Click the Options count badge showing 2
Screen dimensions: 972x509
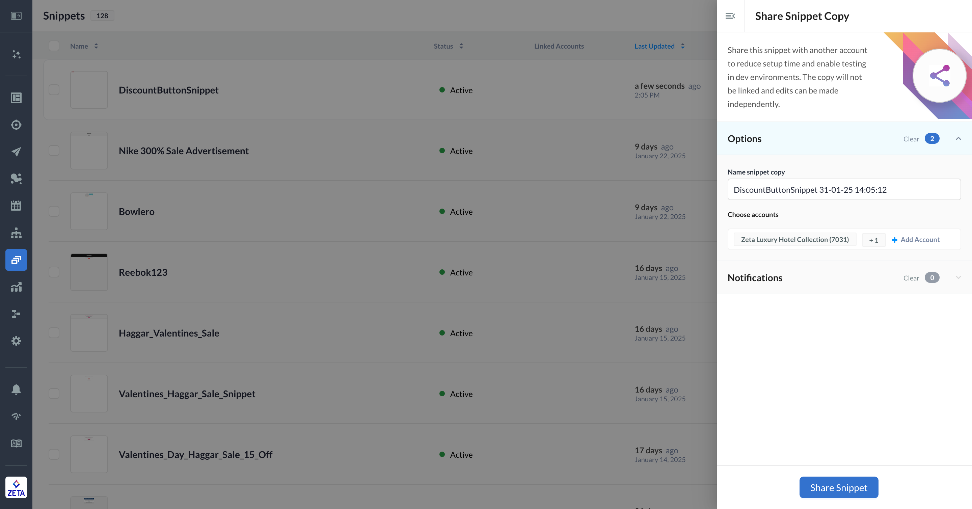click(x=932, y=138)
